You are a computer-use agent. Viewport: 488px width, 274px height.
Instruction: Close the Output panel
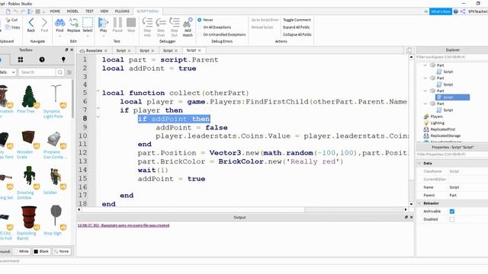(412, 217)
